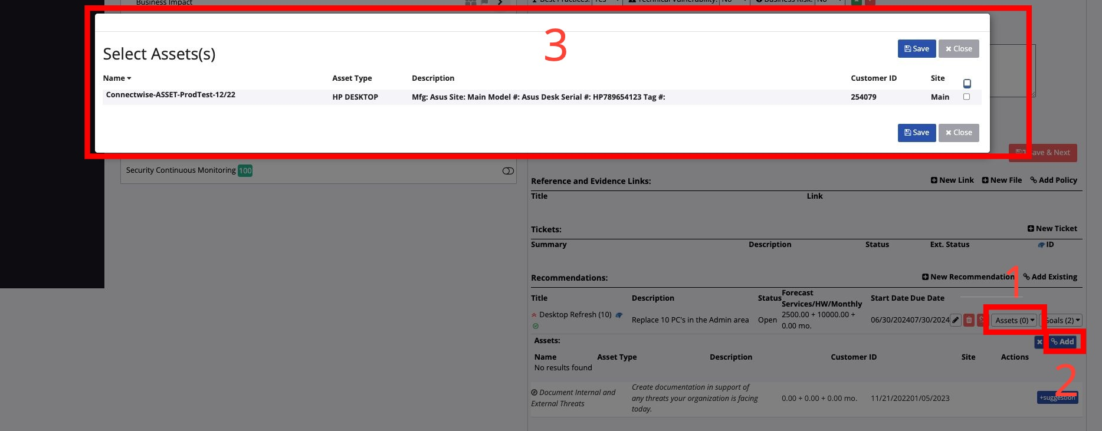The width and height of the screenshot is (1102, 431).
Task: Click the asset description with serial HP789654123
Action: click(538, 97)
